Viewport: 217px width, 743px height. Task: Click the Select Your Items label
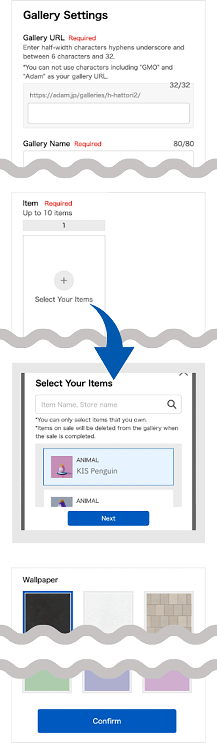(64, 299)
